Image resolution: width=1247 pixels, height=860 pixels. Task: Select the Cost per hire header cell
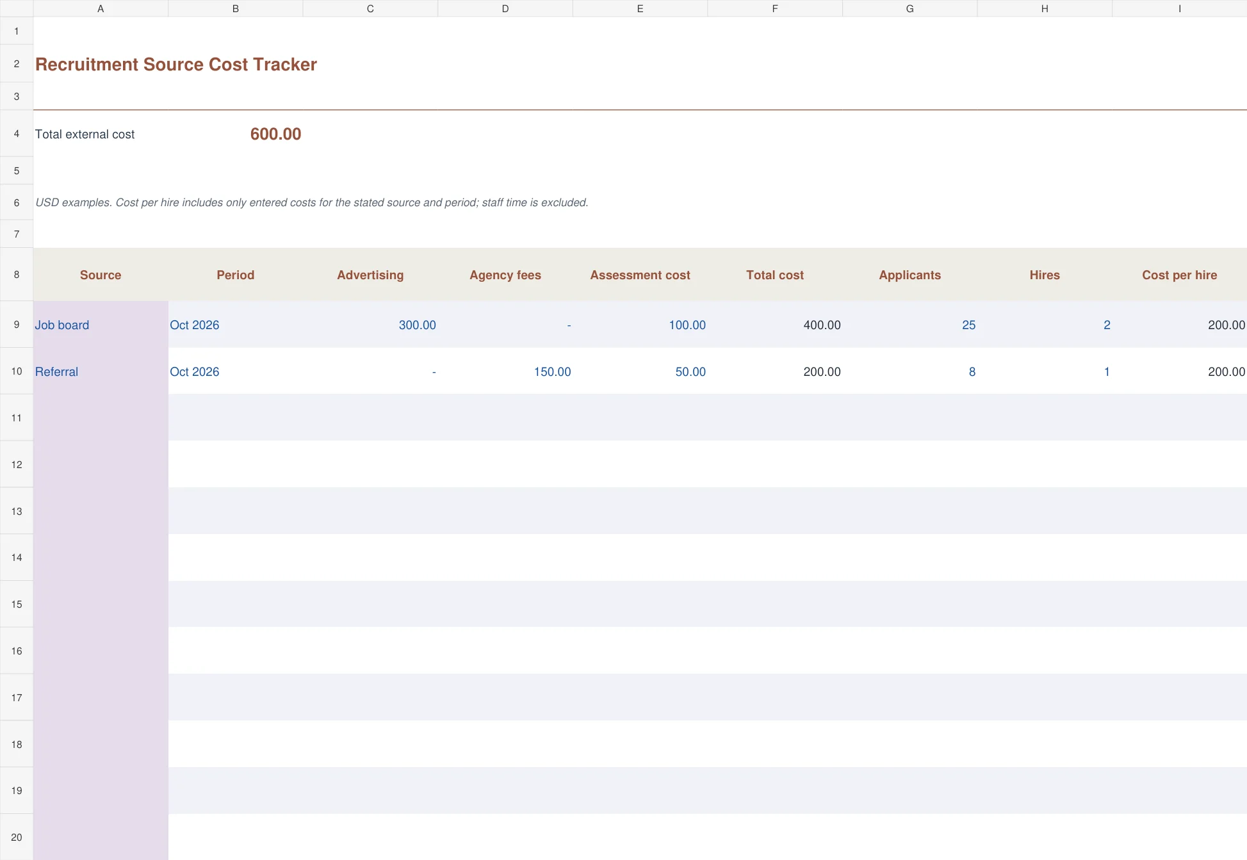1179,275
